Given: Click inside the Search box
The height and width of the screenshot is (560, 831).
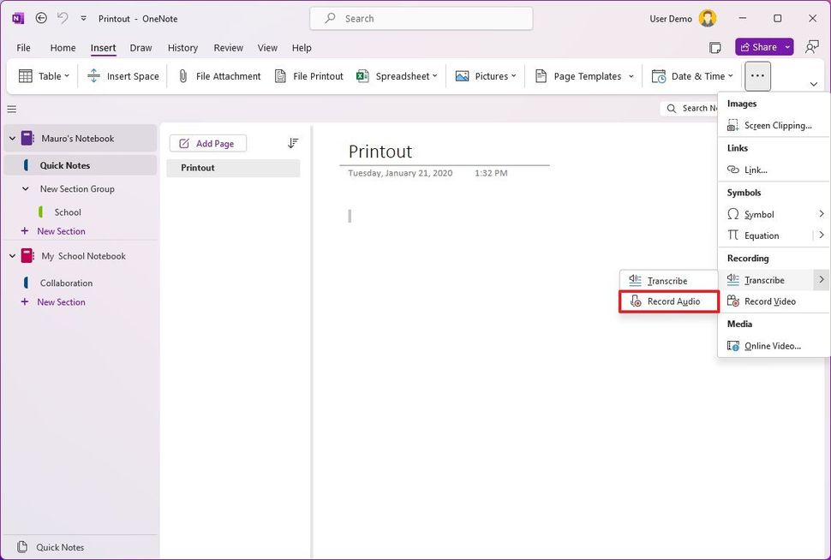Looking at the screenshot, I should [420, 18].
